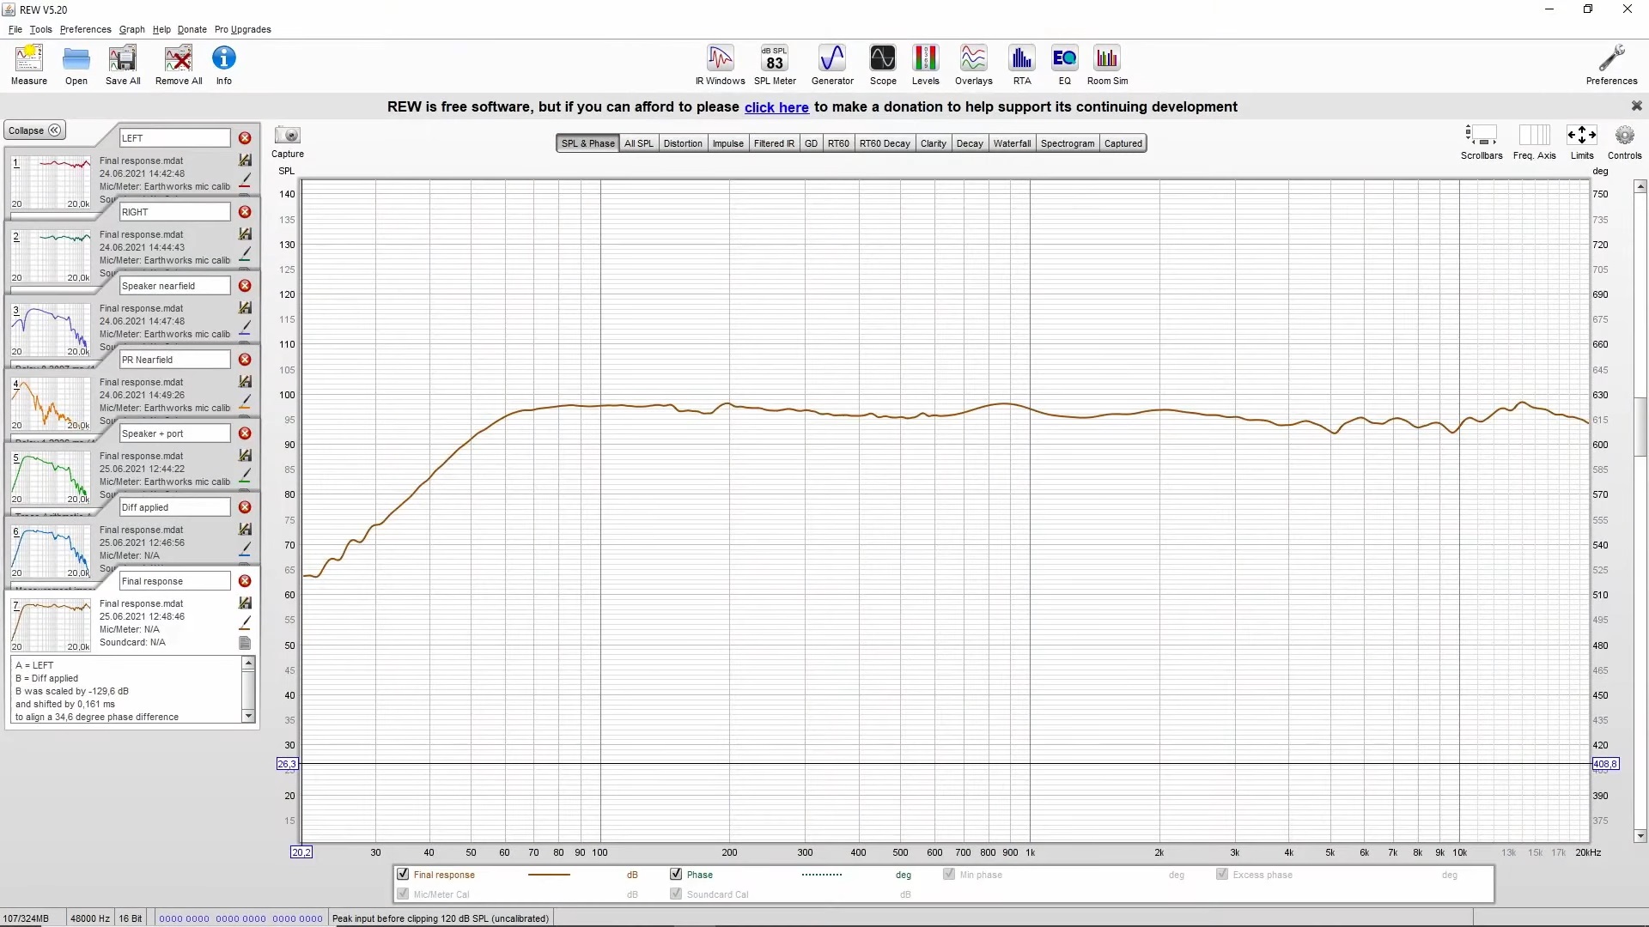This screenshot has height=927, width=1649.
Task: Open graph Limits settings
Action: coord(1581,136)
